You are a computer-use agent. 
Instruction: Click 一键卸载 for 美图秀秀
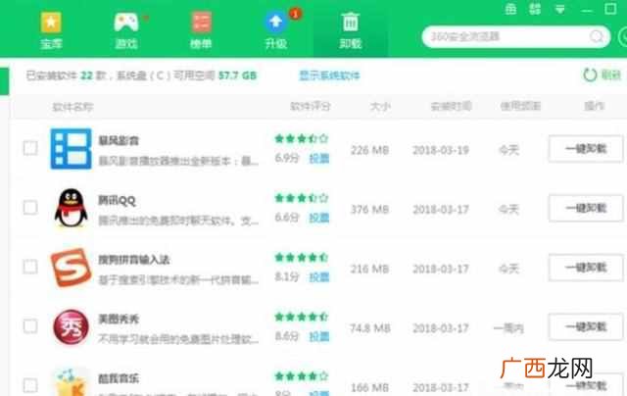(x=586, y=326)
